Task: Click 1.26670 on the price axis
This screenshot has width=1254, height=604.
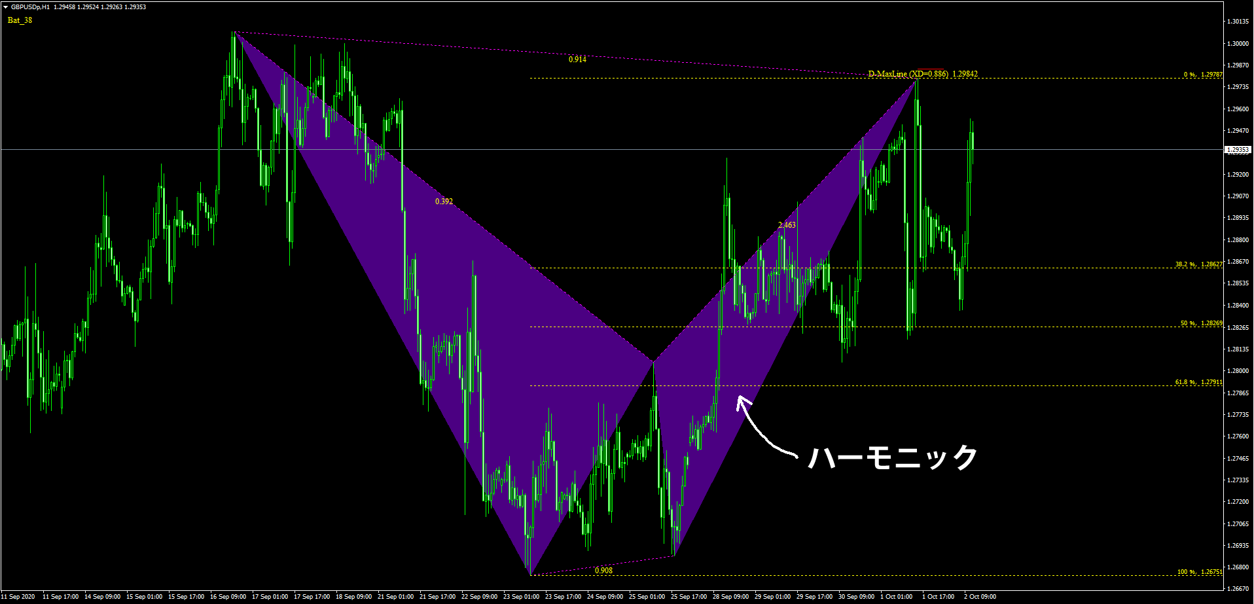Action: coord(1238,589)
